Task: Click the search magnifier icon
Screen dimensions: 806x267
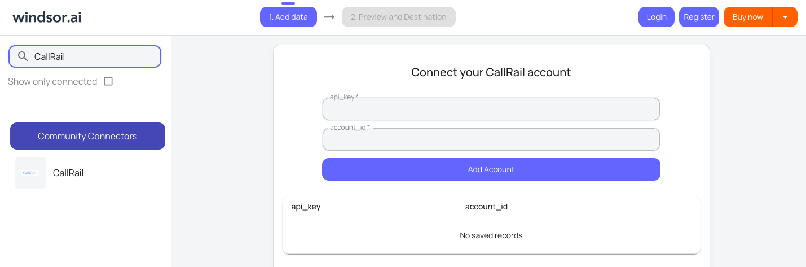Action: pyautogui.click(x=23, y=56)
